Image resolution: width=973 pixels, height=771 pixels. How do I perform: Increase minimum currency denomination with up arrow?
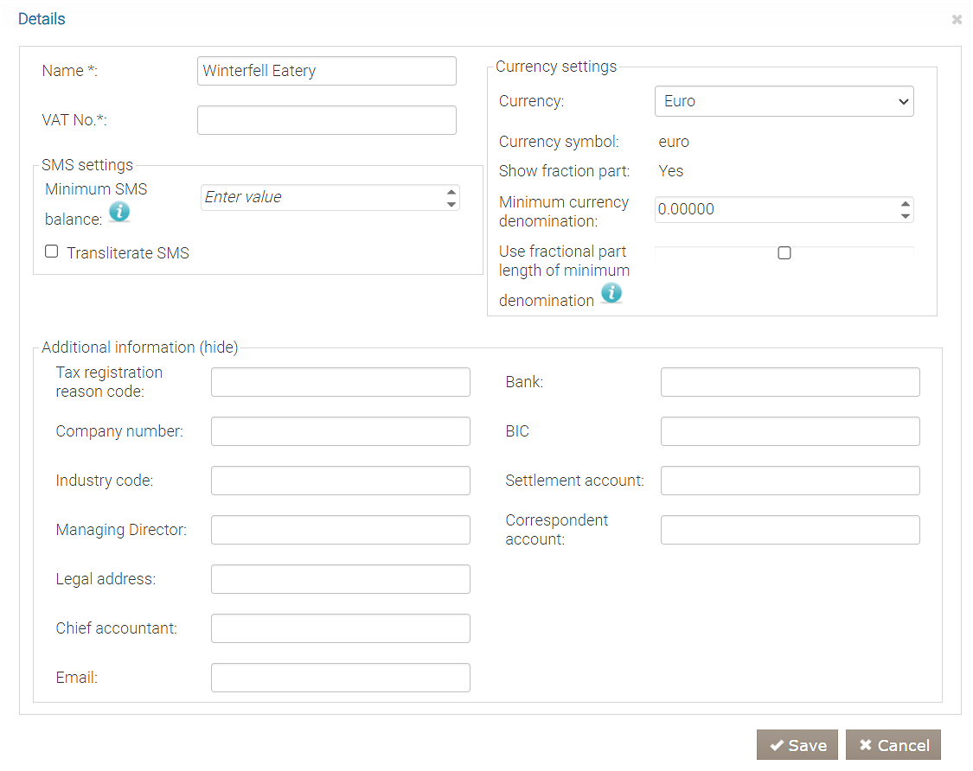pyautogui.click(x=905, y=204)
